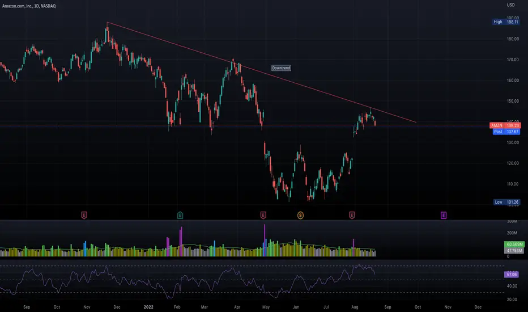Select the pink downtrend trendline
528x312 pixels.
(261, 72)
